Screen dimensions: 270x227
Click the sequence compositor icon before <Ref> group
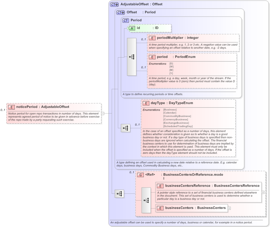coord(119,194)
